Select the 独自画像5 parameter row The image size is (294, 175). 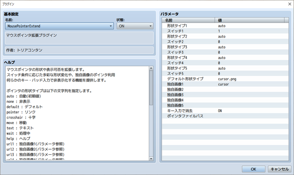coord(225,105)
